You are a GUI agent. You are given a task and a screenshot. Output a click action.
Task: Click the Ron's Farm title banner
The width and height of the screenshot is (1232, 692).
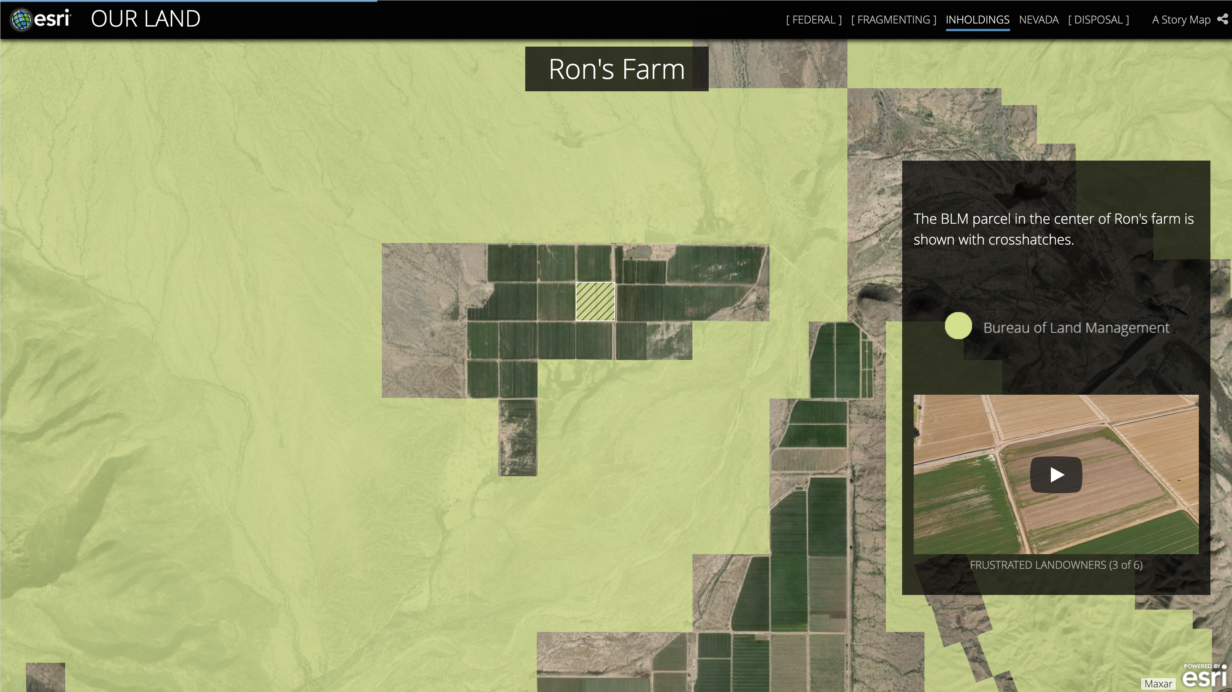coord(617,69)
